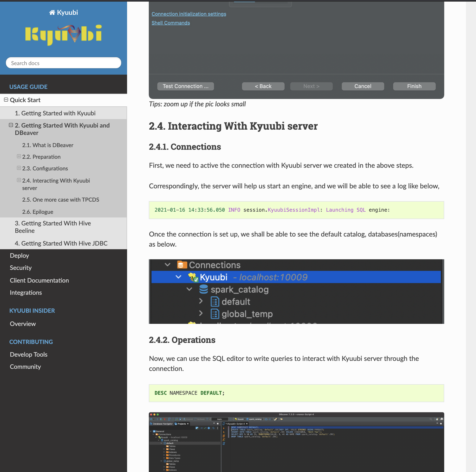
Task: Open 2.1. What is DBeaver
Action: coord(48,145)
